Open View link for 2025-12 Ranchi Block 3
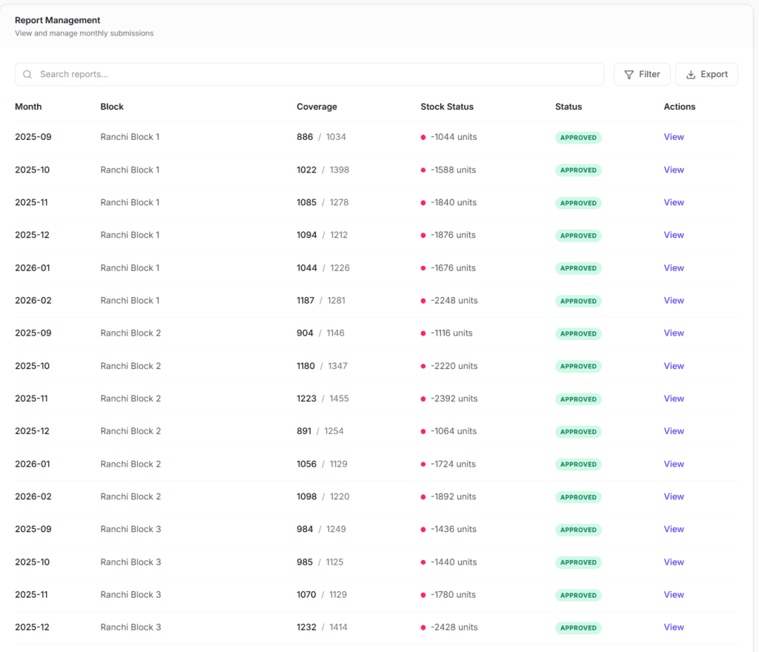The image size is (759, 652). point(673,628)
